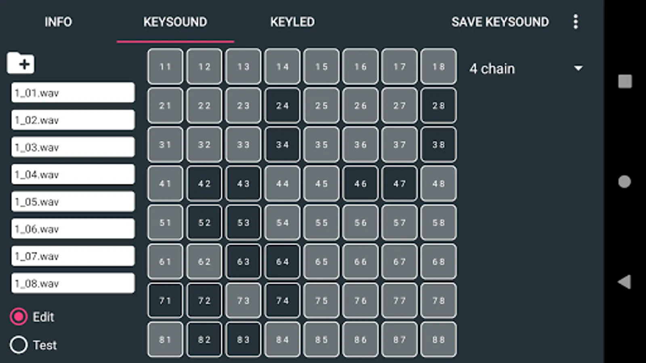
Task: Click the add folder icon
Action: (21, 63)
